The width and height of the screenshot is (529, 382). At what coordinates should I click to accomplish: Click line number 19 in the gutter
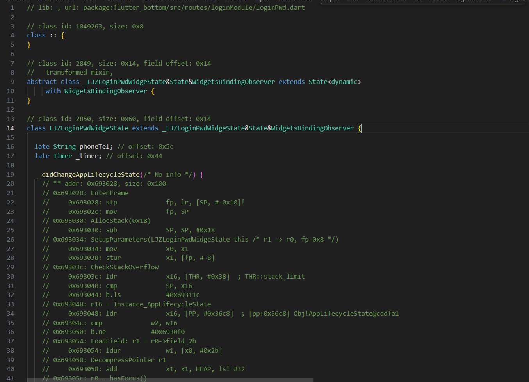(10, 174)
